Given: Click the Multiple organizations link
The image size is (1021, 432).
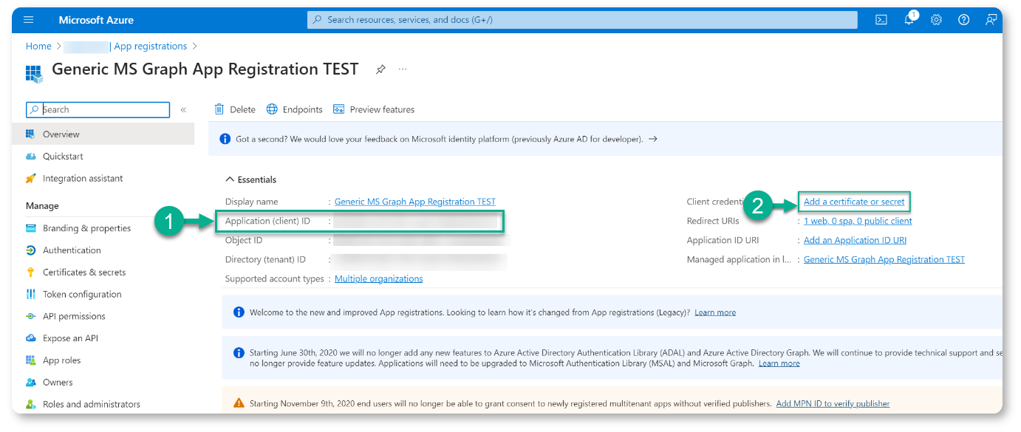Looking at the screenshot, I should click(x=379, y=278).
